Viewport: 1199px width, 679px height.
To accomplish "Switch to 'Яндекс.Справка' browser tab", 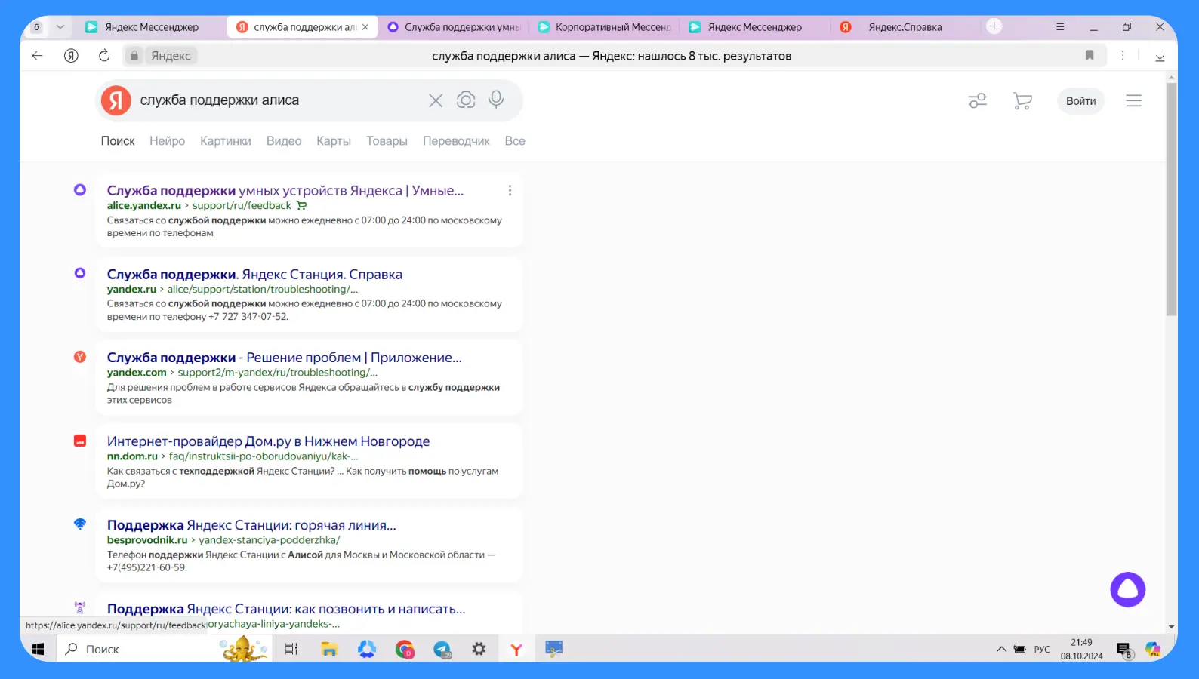I will pos(905,27).
